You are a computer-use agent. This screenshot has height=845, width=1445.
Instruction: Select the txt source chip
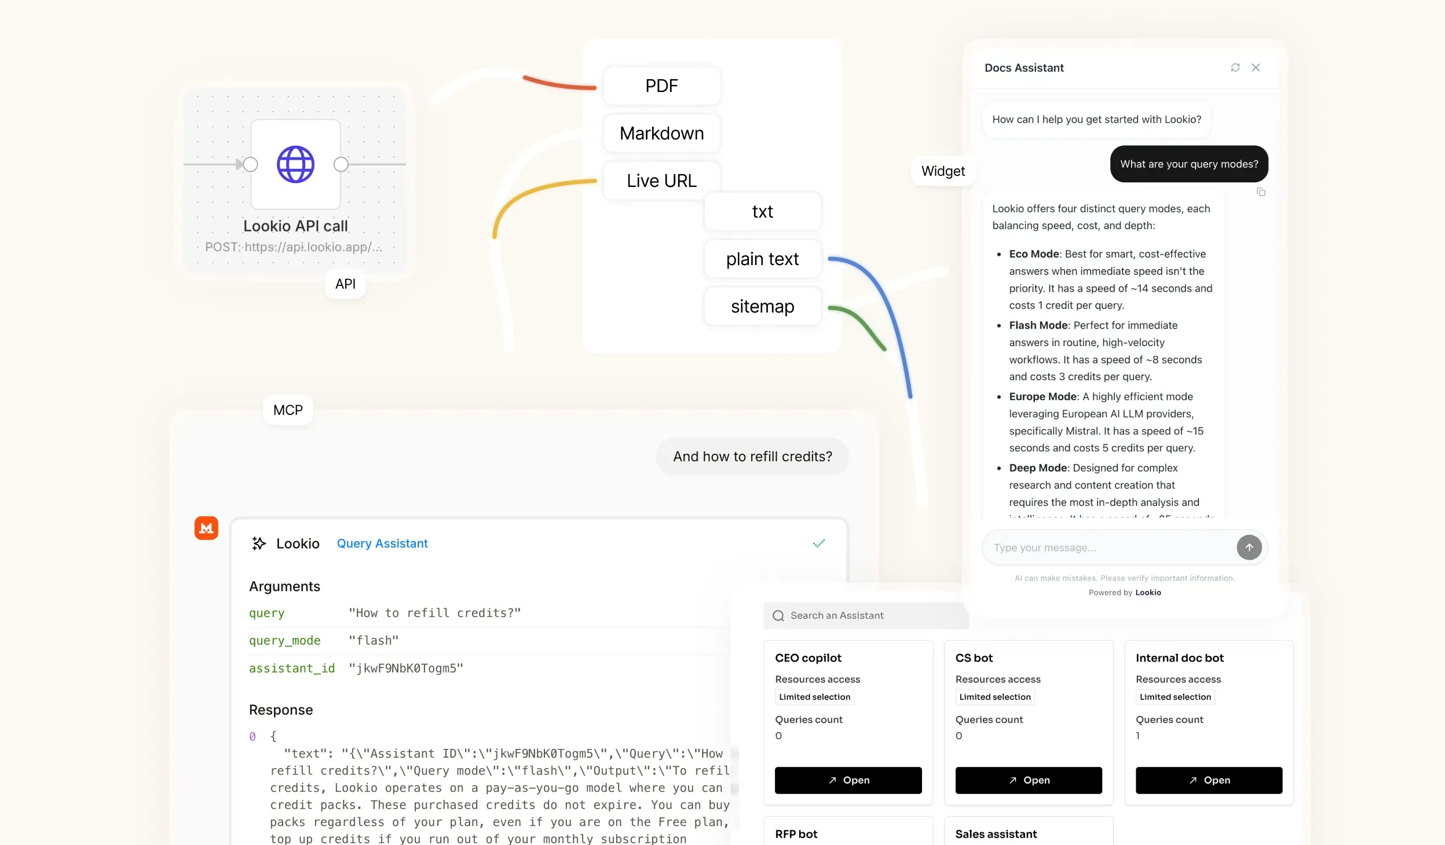[x=762, y=211]
